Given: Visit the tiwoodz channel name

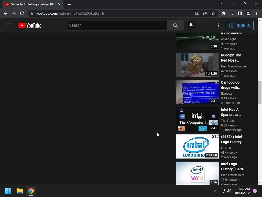Looking at the screenshot, I should [226, 93].
